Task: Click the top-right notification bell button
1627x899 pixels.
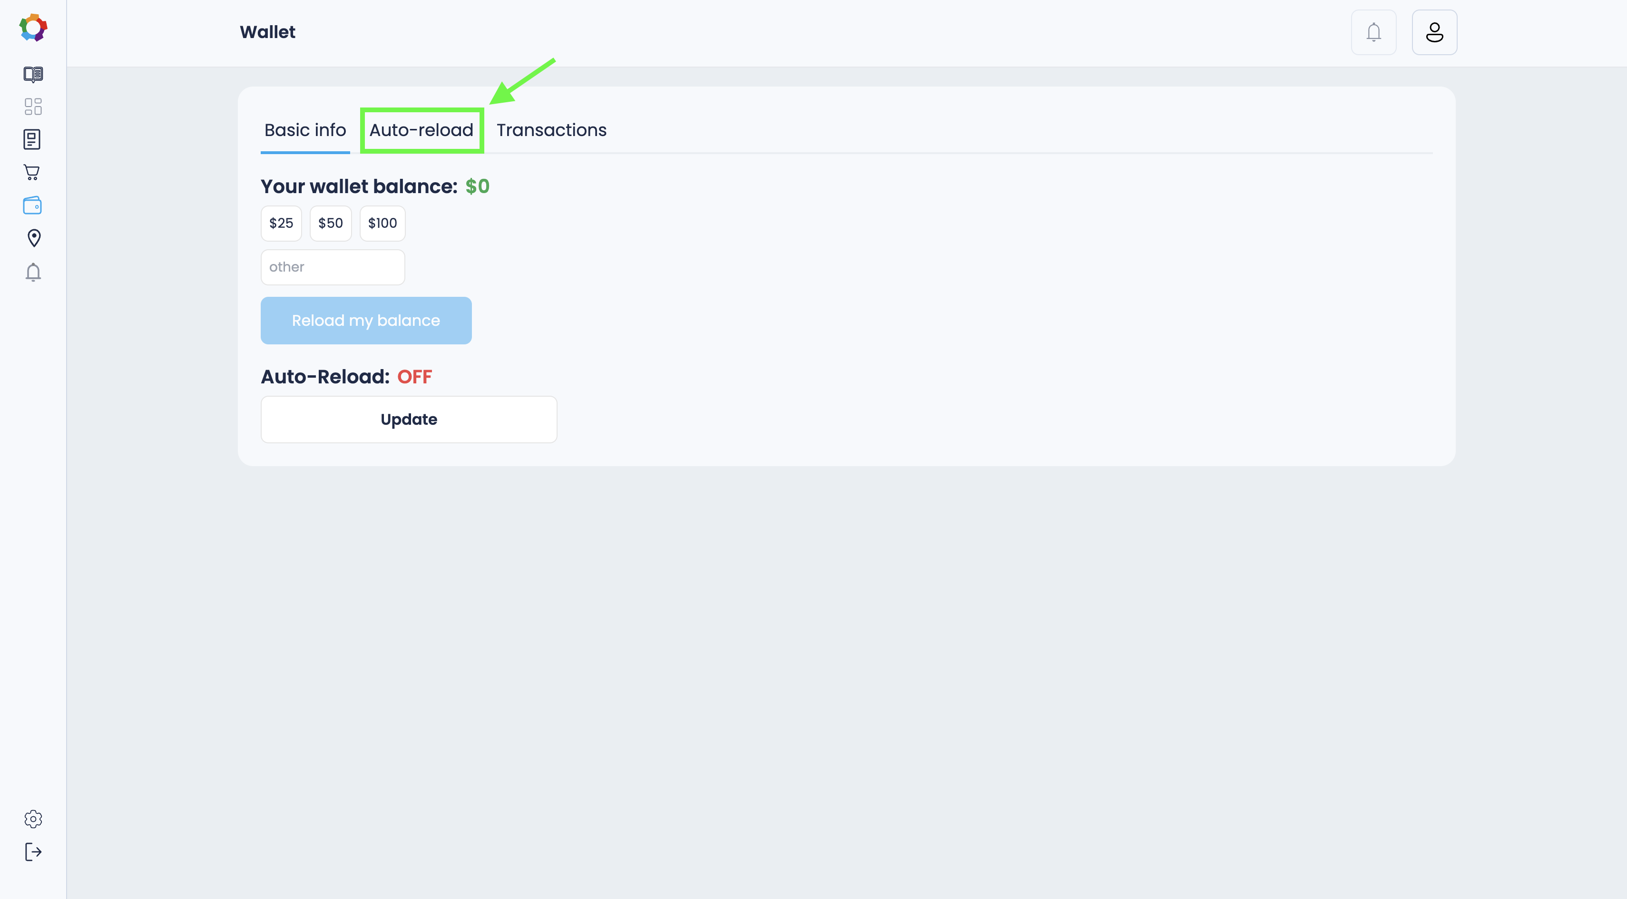Action: [1373, 32]
